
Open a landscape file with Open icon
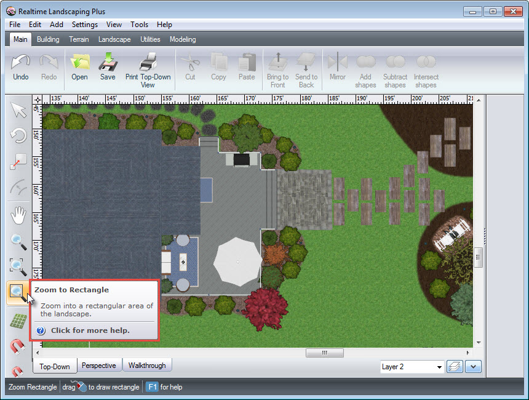[x=79, y=62]
